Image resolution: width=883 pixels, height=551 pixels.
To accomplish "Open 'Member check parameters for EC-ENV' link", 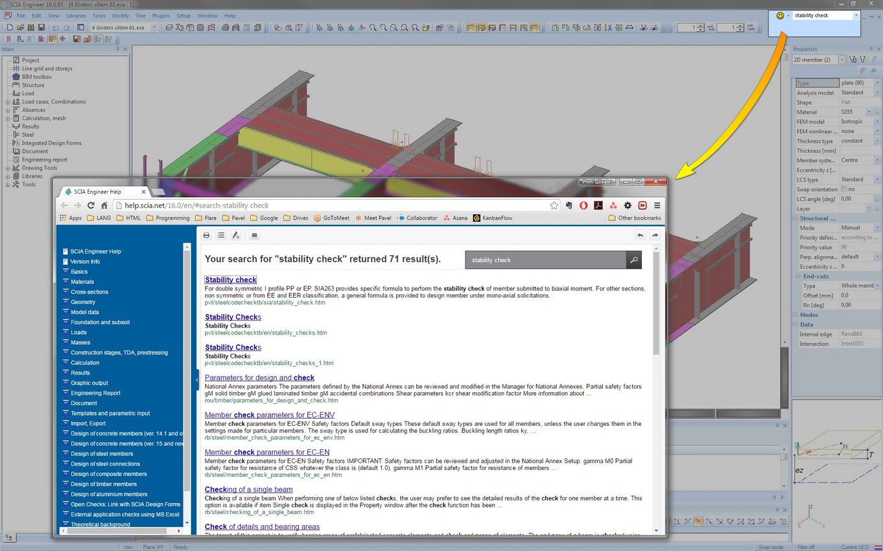I will (270, 415).
